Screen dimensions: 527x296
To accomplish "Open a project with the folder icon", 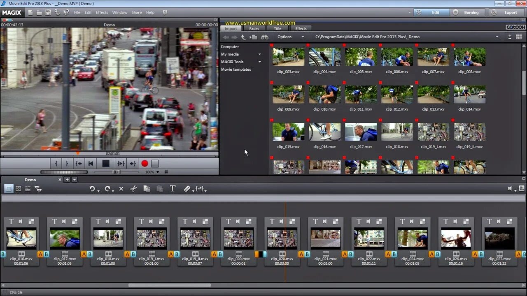I will [39, 12].
